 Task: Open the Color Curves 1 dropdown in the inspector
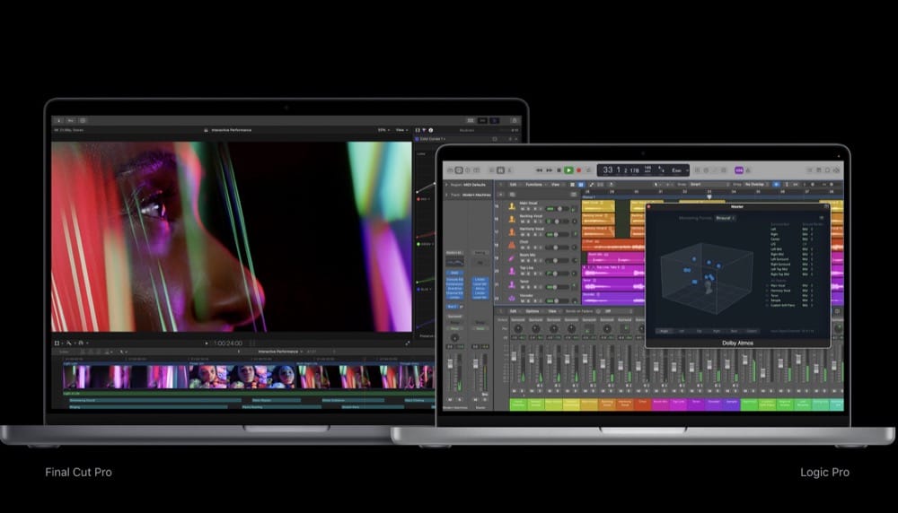click(433, 138)
